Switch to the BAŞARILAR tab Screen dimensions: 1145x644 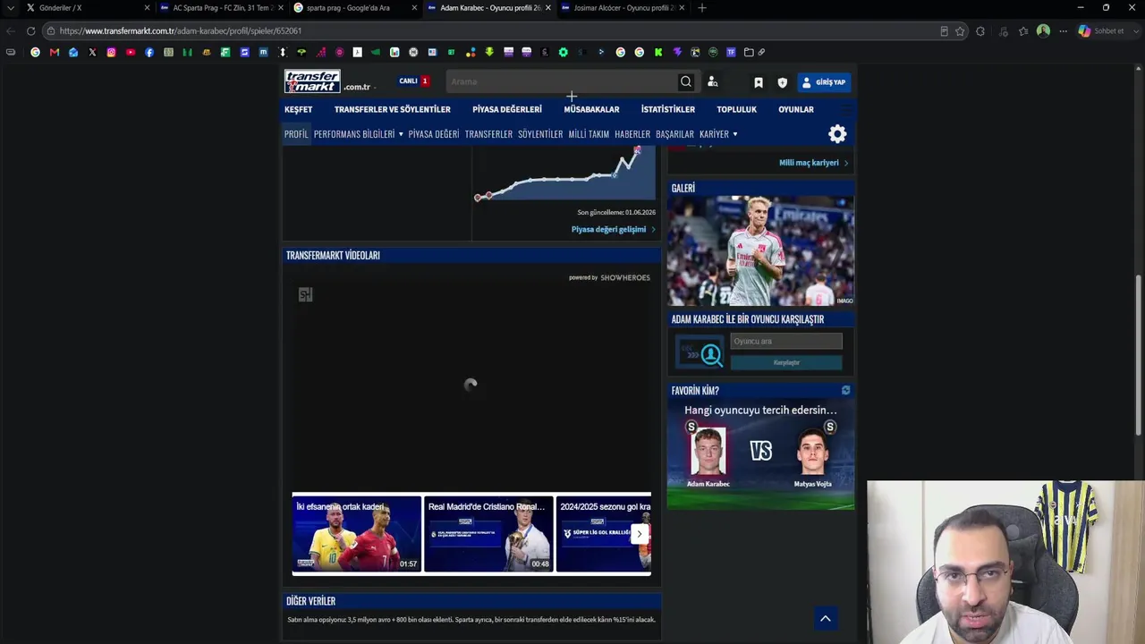674,134
